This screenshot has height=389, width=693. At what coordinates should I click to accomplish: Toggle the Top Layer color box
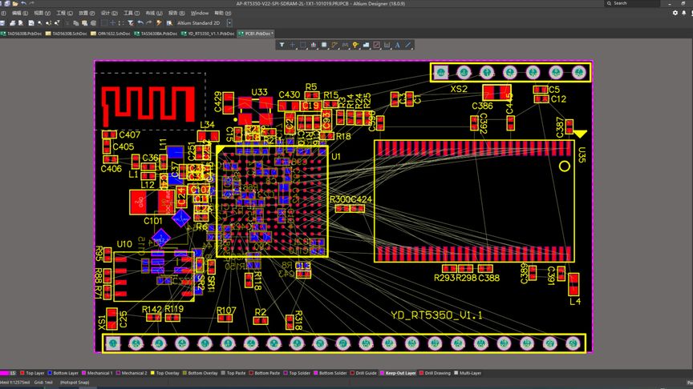[x=22, y=373]
